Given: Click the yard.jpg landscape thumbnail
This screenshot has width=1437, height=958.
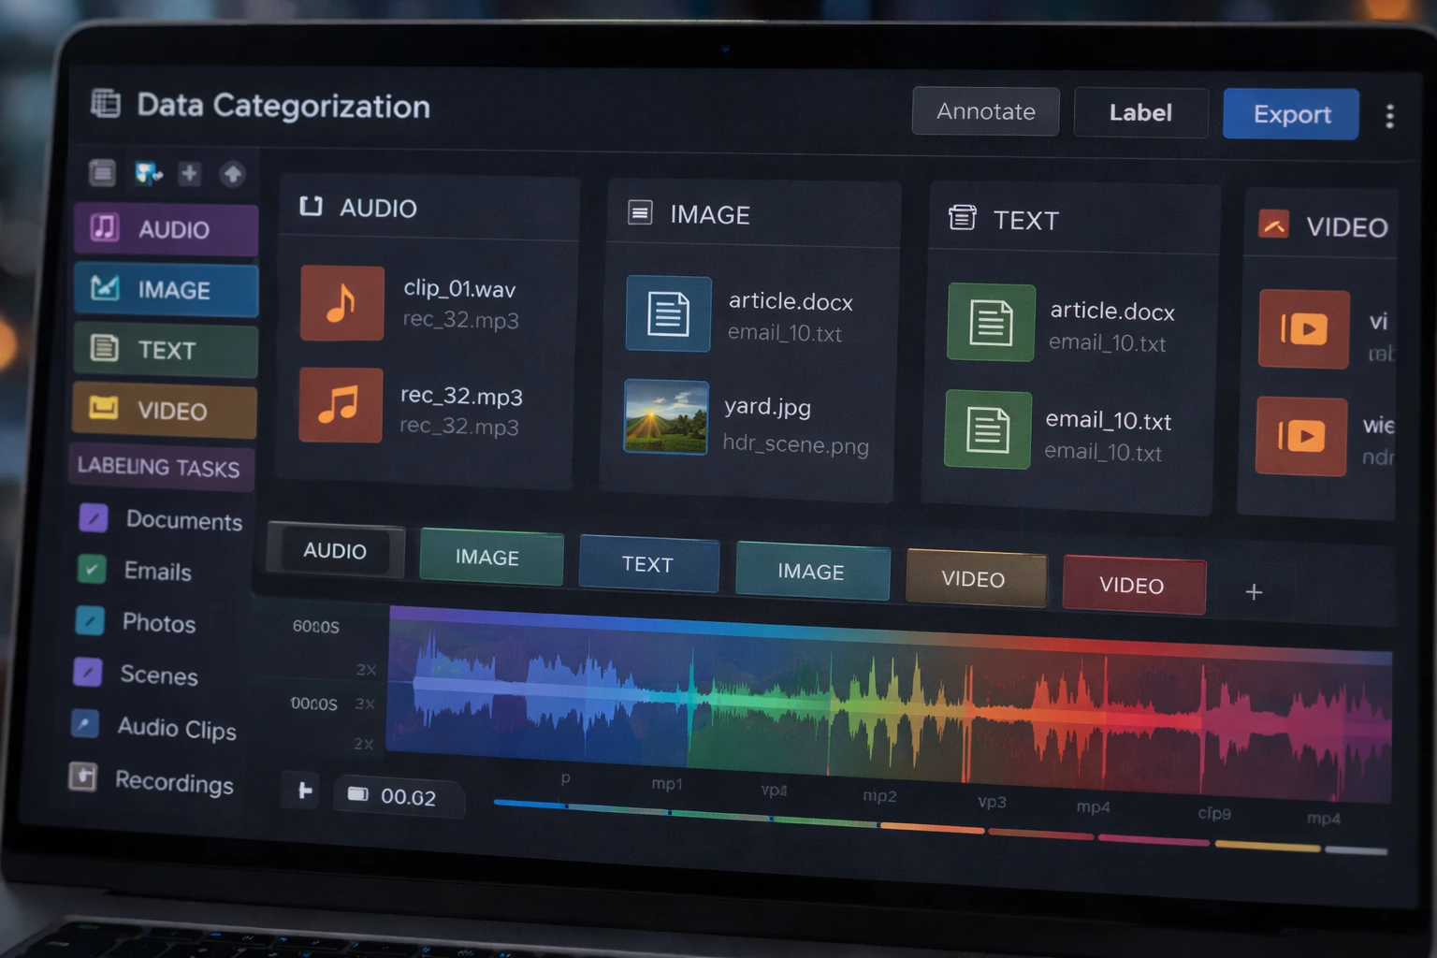Looking at the screenshot, I should pos(666,417).
